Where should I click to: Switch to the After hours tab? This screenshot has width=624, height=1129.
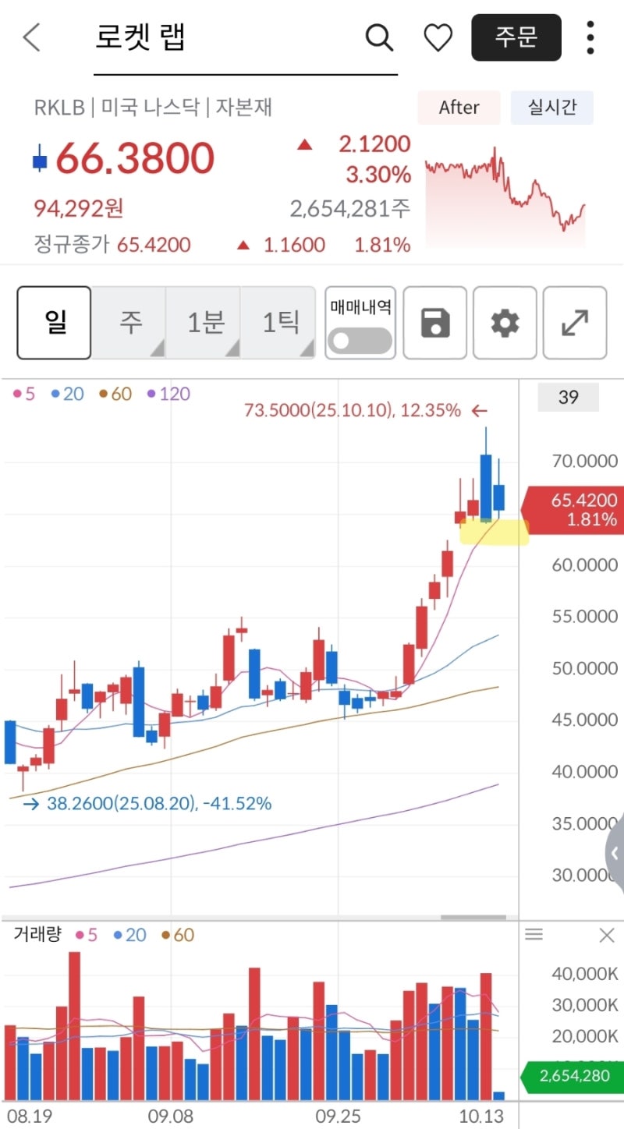459,108
